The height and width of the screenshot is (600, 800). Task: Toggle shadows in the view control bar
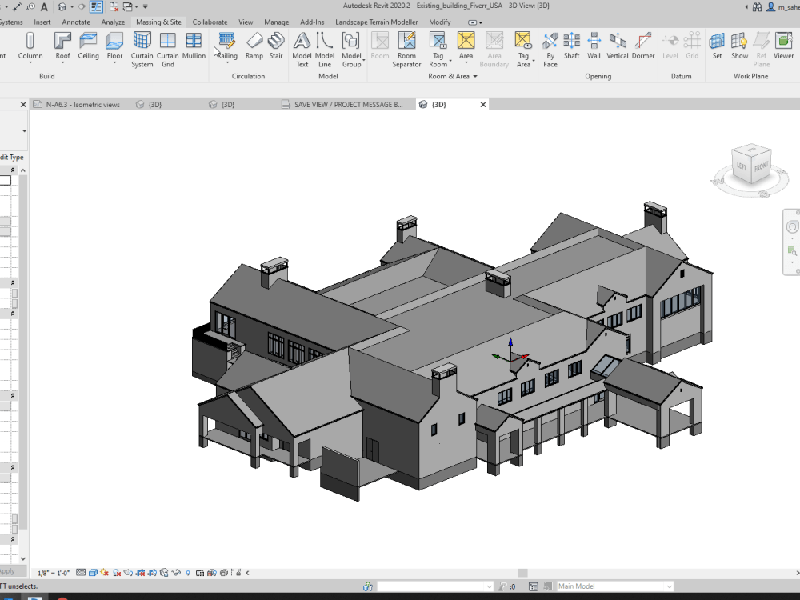(115, 572)
